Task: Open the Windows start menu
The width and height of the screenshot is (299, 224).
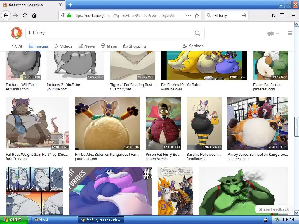Action: (x=14, y=220)
